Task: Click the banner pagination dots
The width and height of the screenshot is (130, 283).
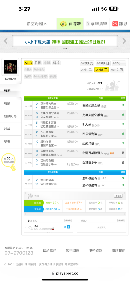Action: 65,48
